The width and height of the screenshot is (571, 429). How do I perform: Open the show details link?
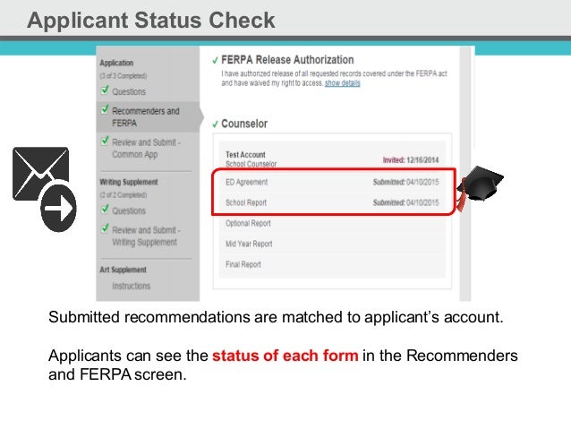343,83
